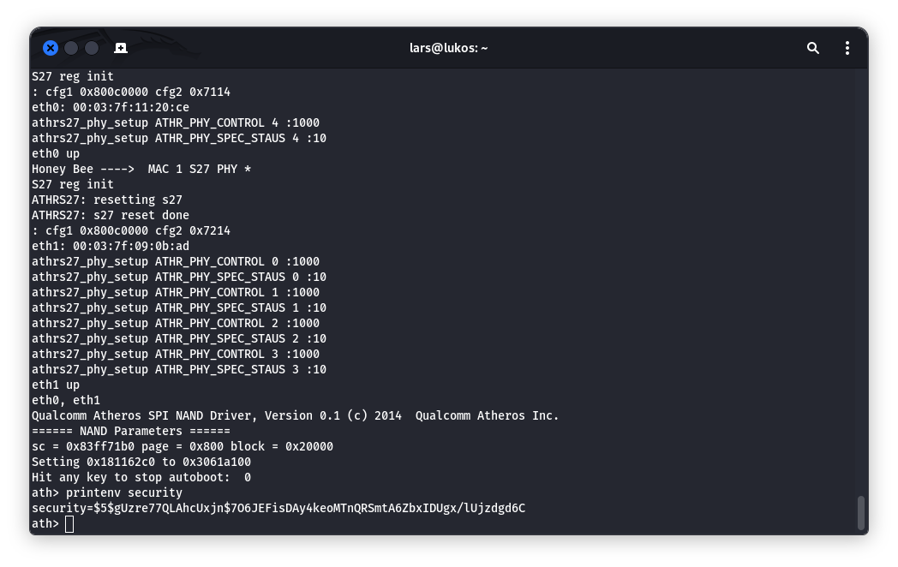Click the security= hash output line

[278, 508]
